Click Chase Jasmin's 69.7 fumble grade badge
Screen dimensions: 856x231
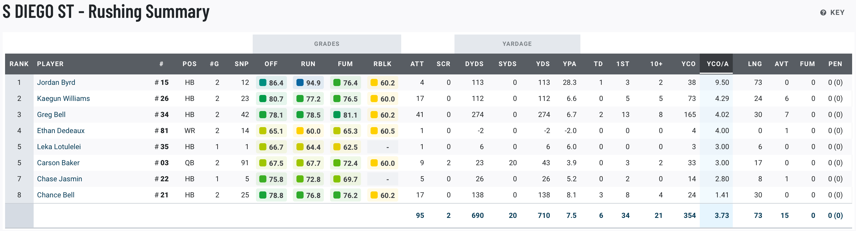tap(346, 179)
